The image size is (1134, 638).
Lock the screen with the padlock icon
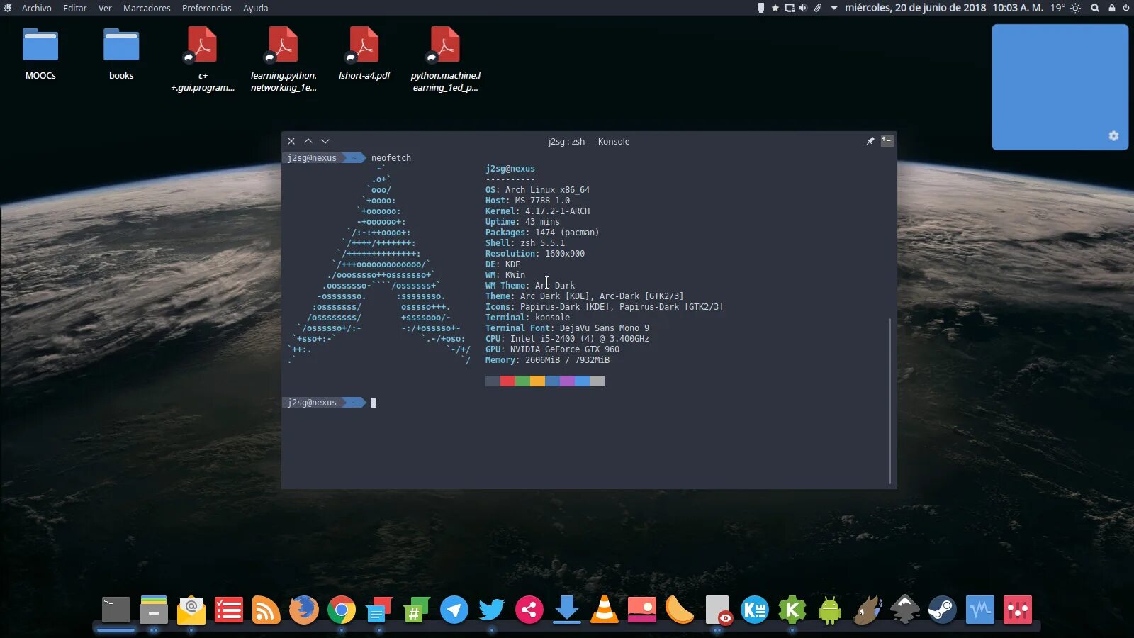[1112, 8]
